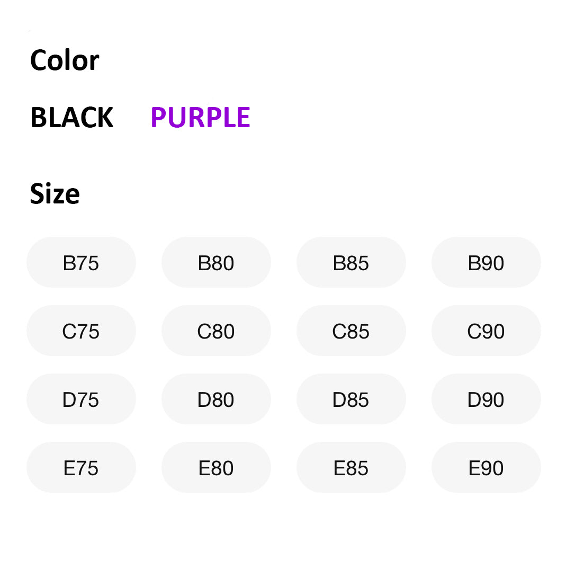Select the E80 size pill
The height and width of the screenshot is (569, 575).
(x=216, y=468)
